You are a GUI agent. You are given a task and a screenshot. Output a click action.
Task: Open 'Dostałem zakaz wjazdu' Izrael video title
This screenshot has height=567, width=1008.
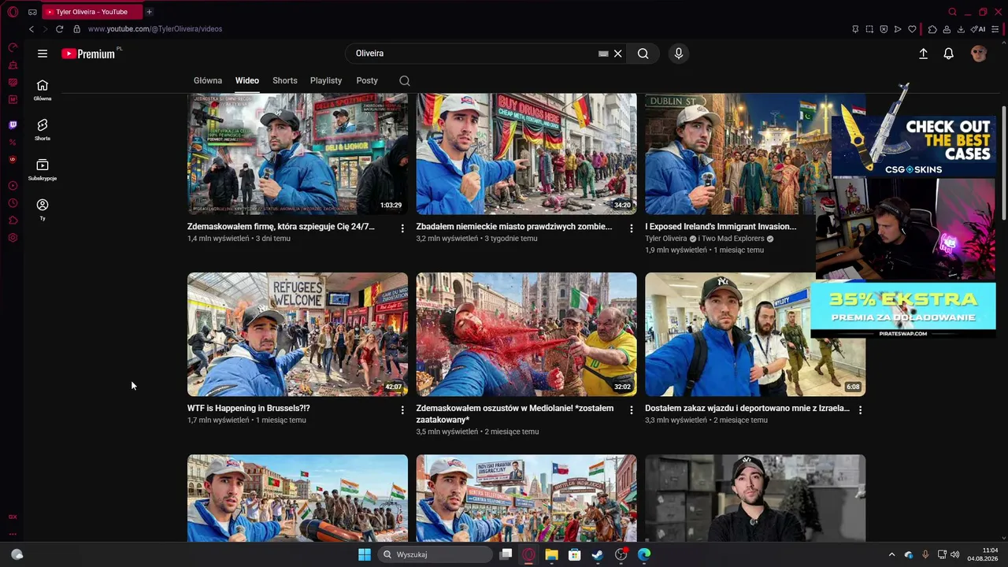[x=747, y=409]
